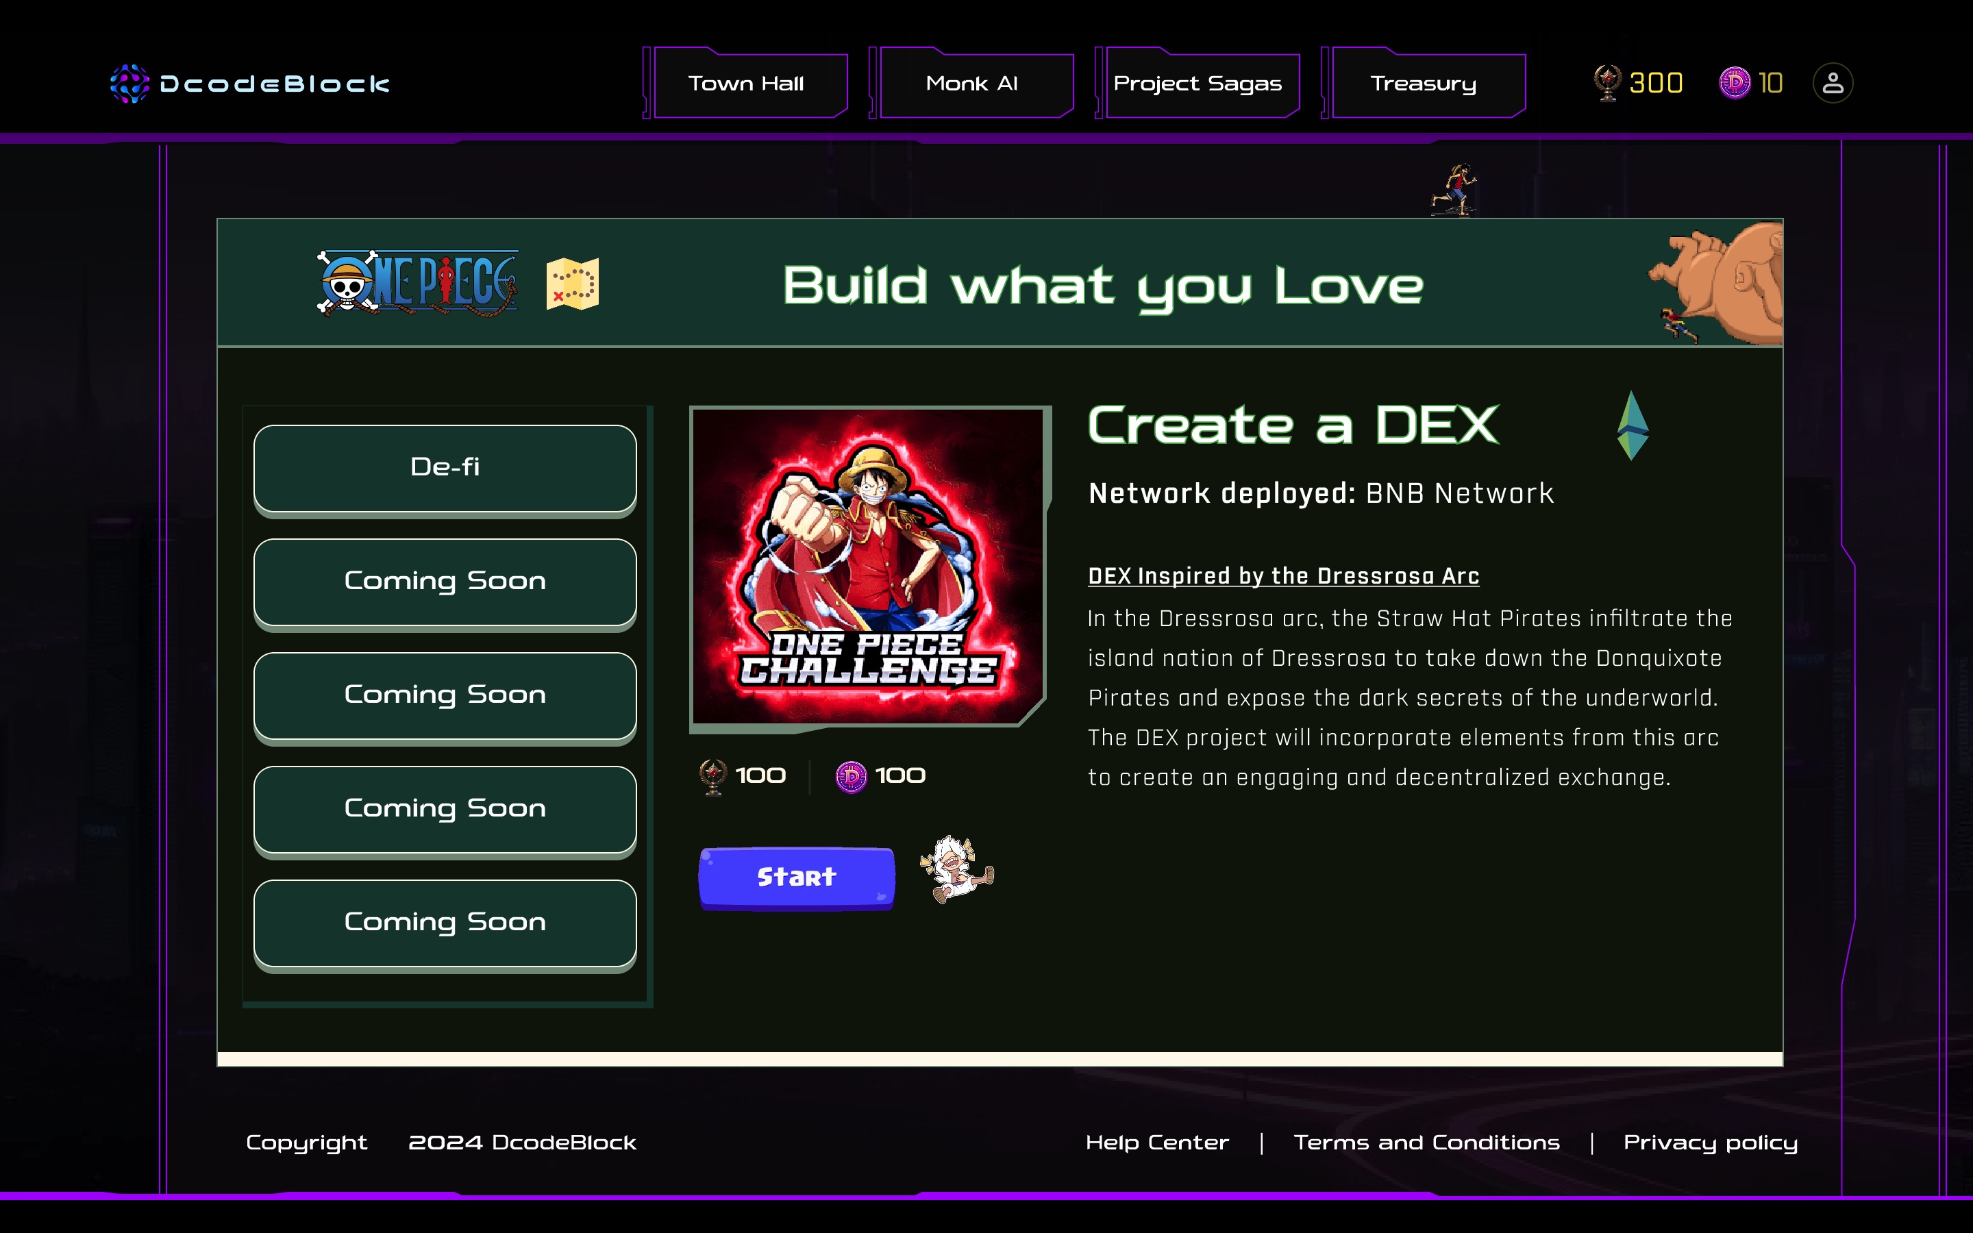1973x1233 pixels.
Task: Click the laughing Gear 5 Luffy sprite
Action: point(956,869)
